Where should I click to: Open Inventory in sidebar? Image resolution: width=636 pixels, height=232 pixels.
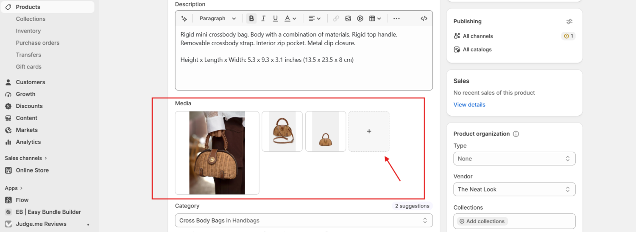click(x=28, y=31)
